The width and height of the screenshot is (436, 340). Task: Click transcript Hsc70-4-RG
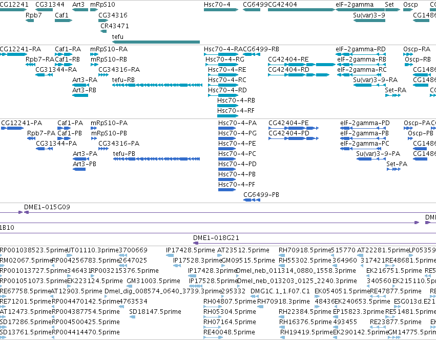point(222,65)
